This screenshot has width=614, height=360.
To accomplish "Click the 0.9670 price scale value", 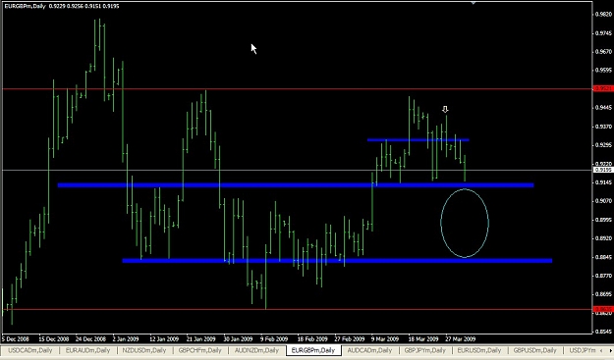I will click(x=603, y=52).
